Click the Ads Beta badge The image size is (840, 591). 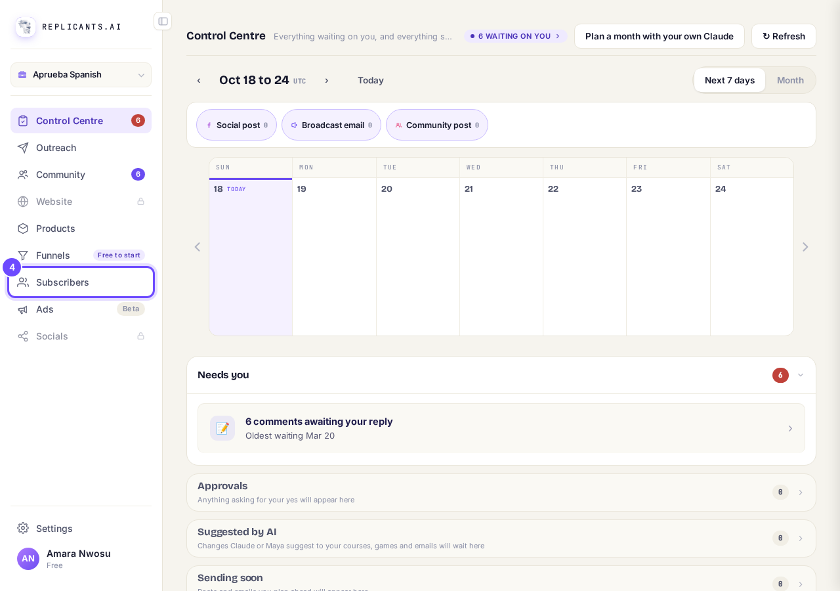[131, 309]
